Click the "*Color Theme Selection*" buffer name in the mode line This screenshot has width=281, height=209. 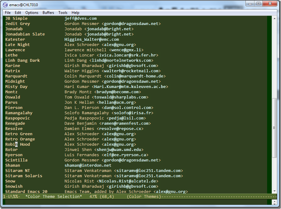54,196
